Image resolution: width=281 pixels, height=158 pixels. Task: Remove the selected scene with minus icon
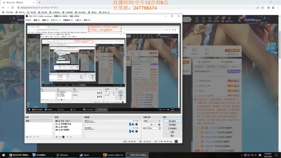[31, 137]
